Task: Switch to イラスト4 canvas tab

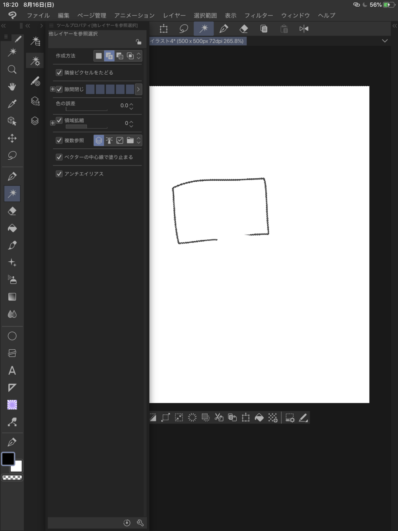Action: 198,41
